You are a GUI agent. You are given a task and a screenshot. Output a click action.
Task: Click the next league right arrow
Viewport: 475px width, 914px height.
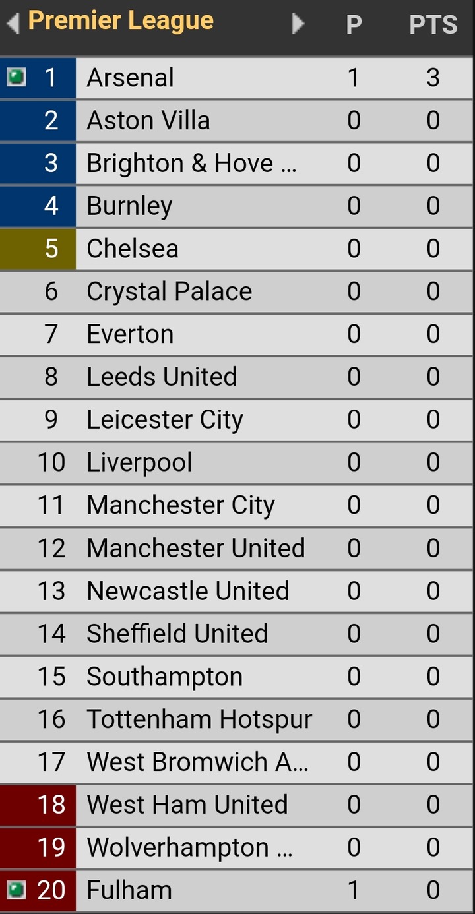point(298,24)
